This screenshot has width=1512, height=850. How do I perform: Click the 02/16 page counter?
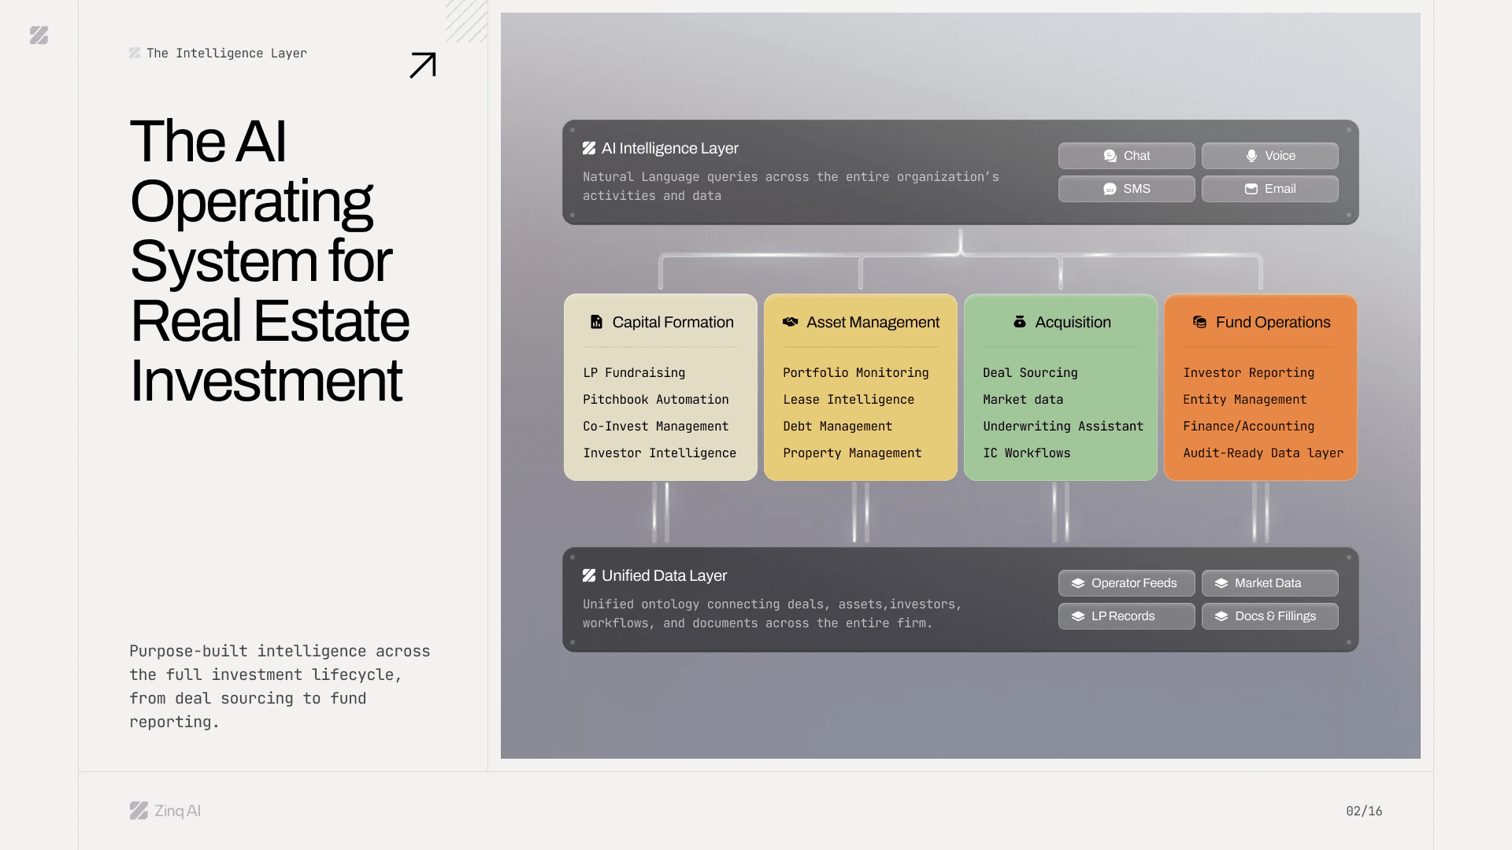click(1364, 811)
